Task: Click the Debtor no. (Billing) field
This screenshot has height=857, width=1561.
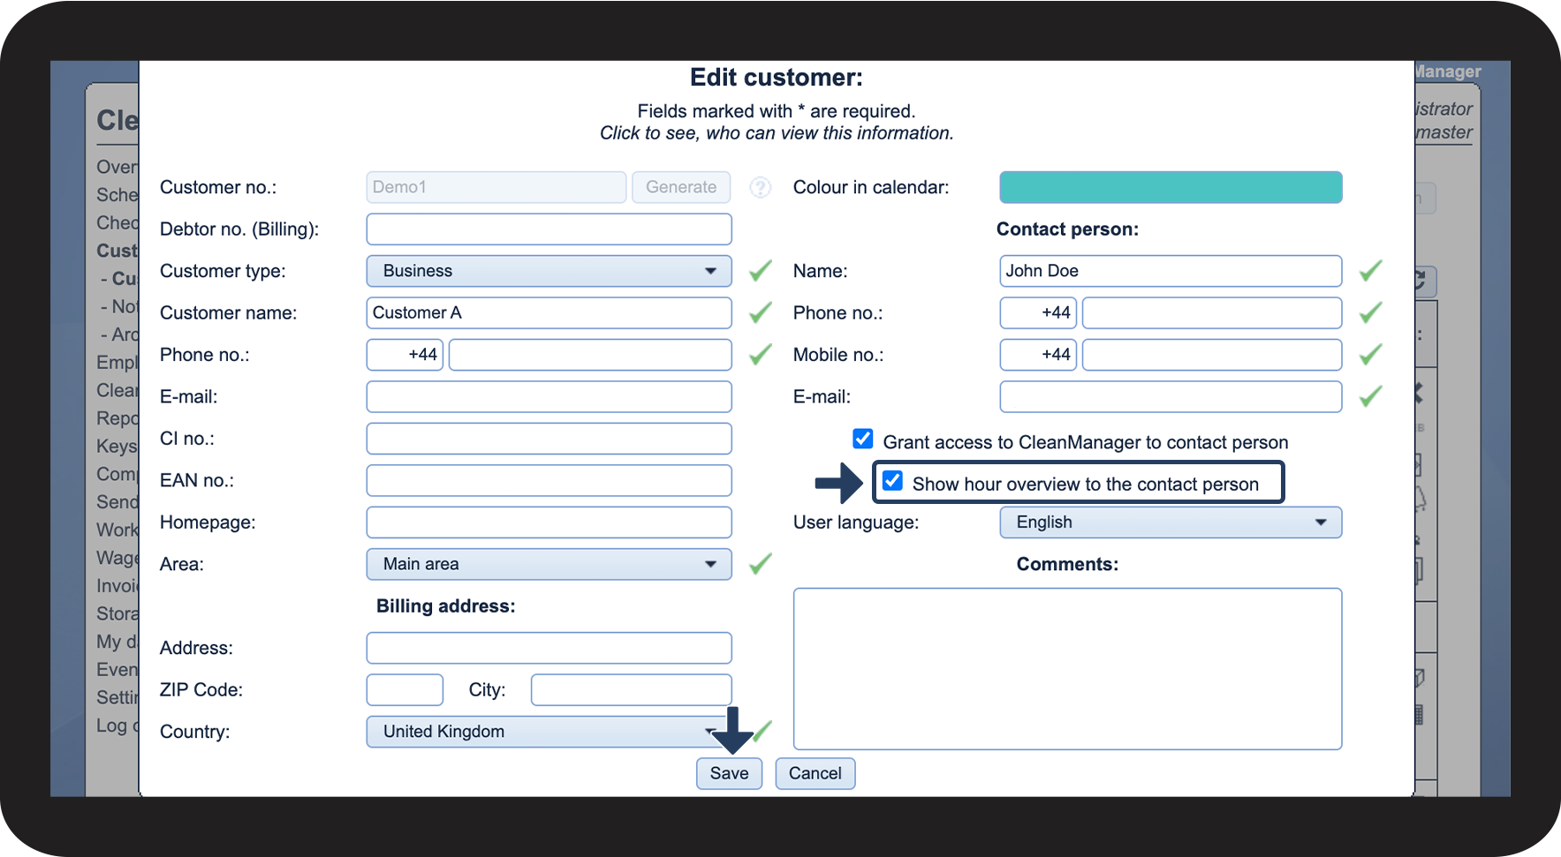Action: click(x=549, y=229)
